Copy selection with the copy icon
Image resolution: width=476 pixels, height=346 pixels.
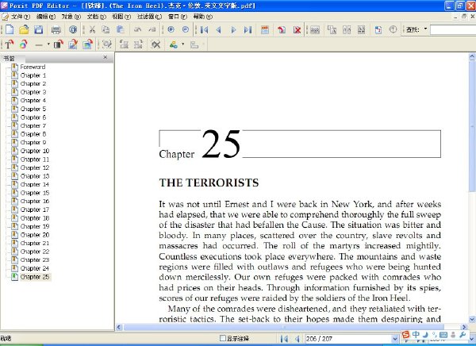106,29
